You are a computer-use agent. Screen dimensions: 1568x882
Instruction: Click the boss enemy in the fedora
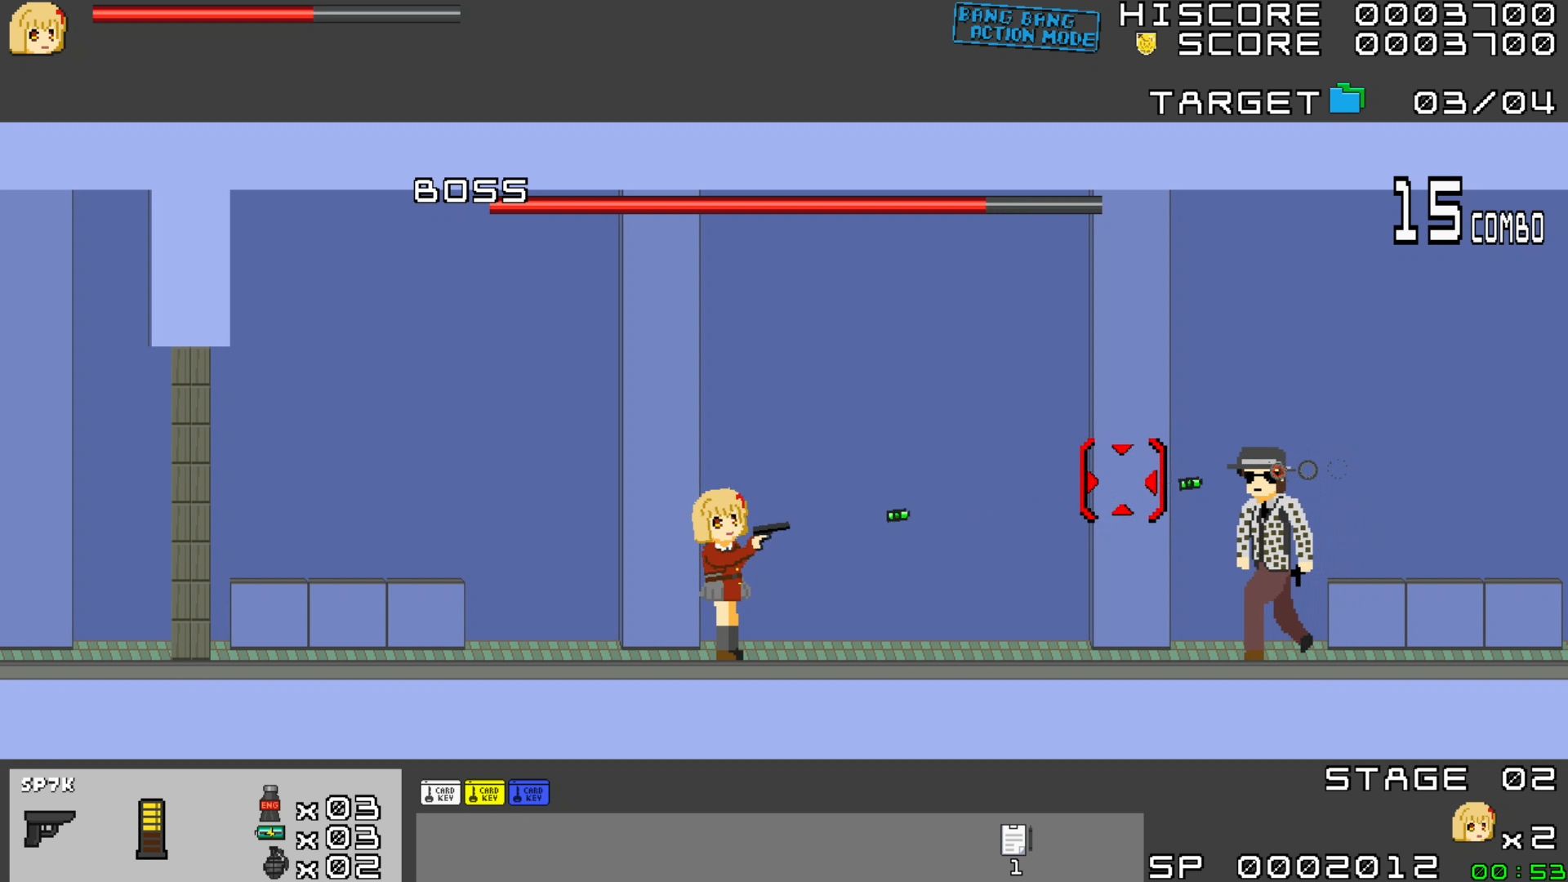pyautogui.click(x=1272, y=553)
